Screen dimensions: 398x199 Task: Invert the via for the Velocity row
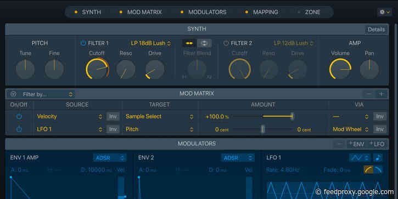[380, 116]
